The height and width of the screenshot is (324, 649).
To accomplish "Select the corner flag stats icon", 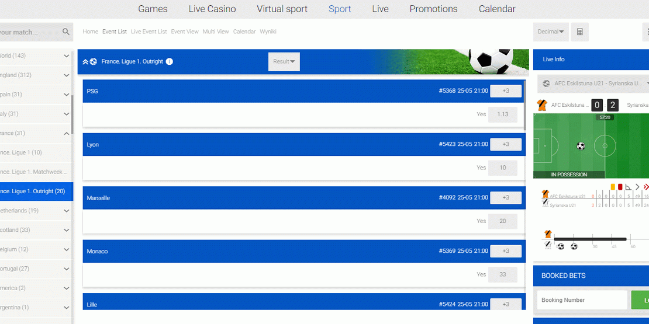I will click(x=629, y=187).
